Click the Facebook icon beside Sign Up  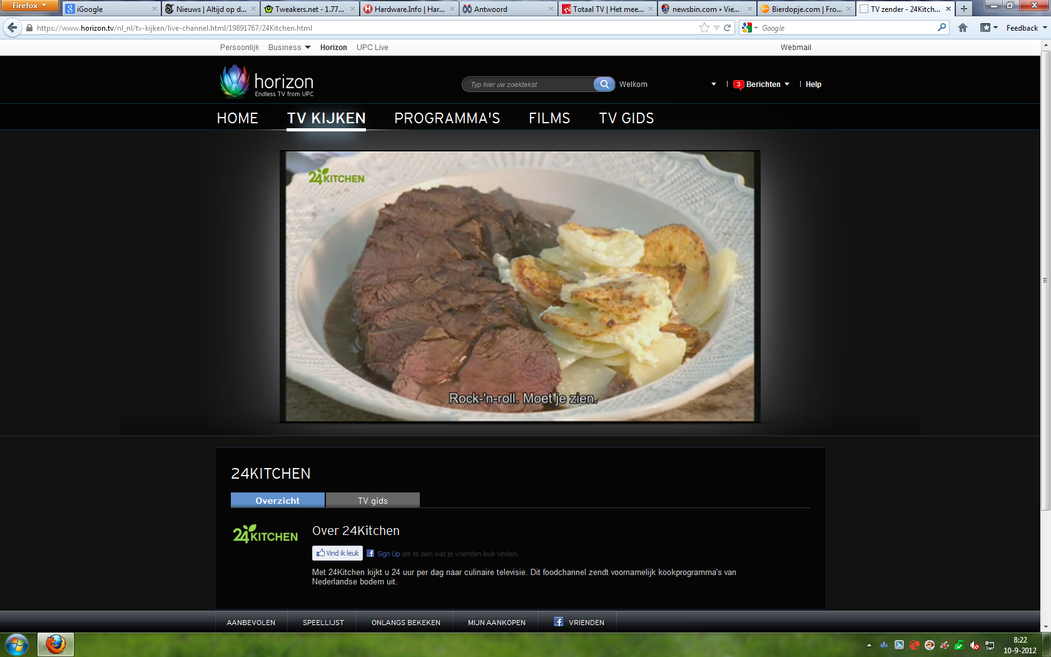point(370,553)
